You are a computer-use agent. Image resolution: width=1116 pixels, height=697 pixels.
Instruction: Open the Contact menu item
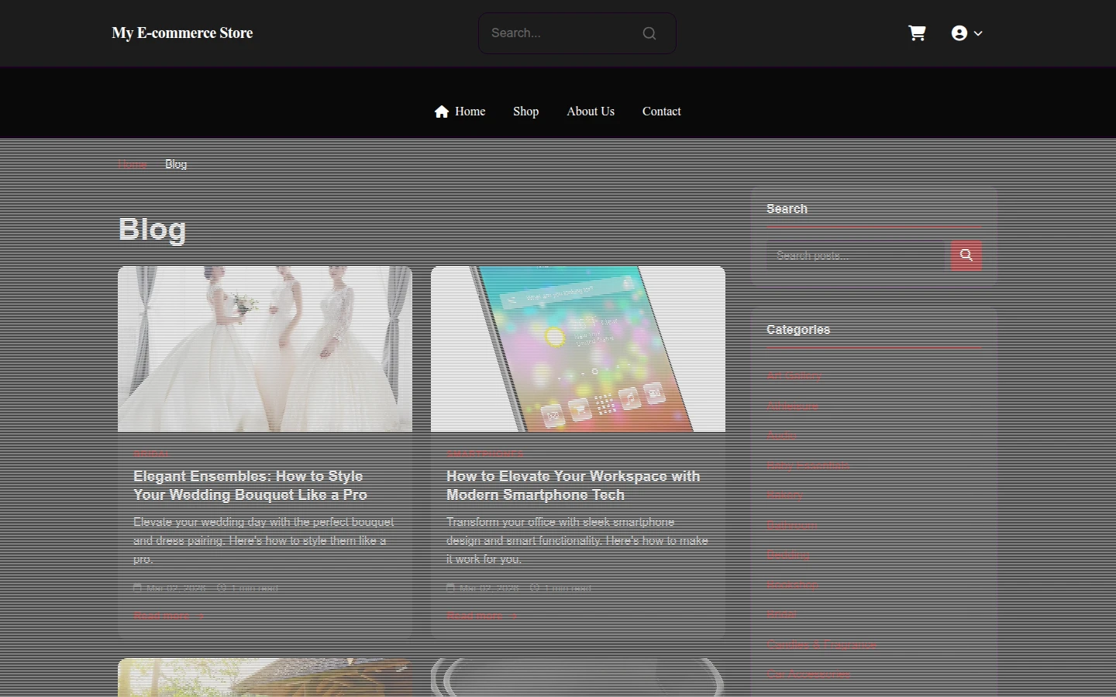point(661,112)
